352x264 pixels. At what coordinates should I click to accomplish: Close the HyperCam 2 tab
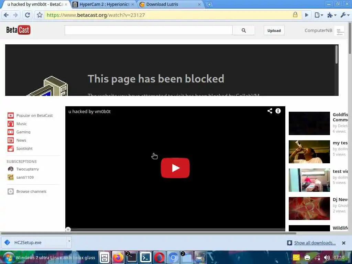tap(132, 4)
